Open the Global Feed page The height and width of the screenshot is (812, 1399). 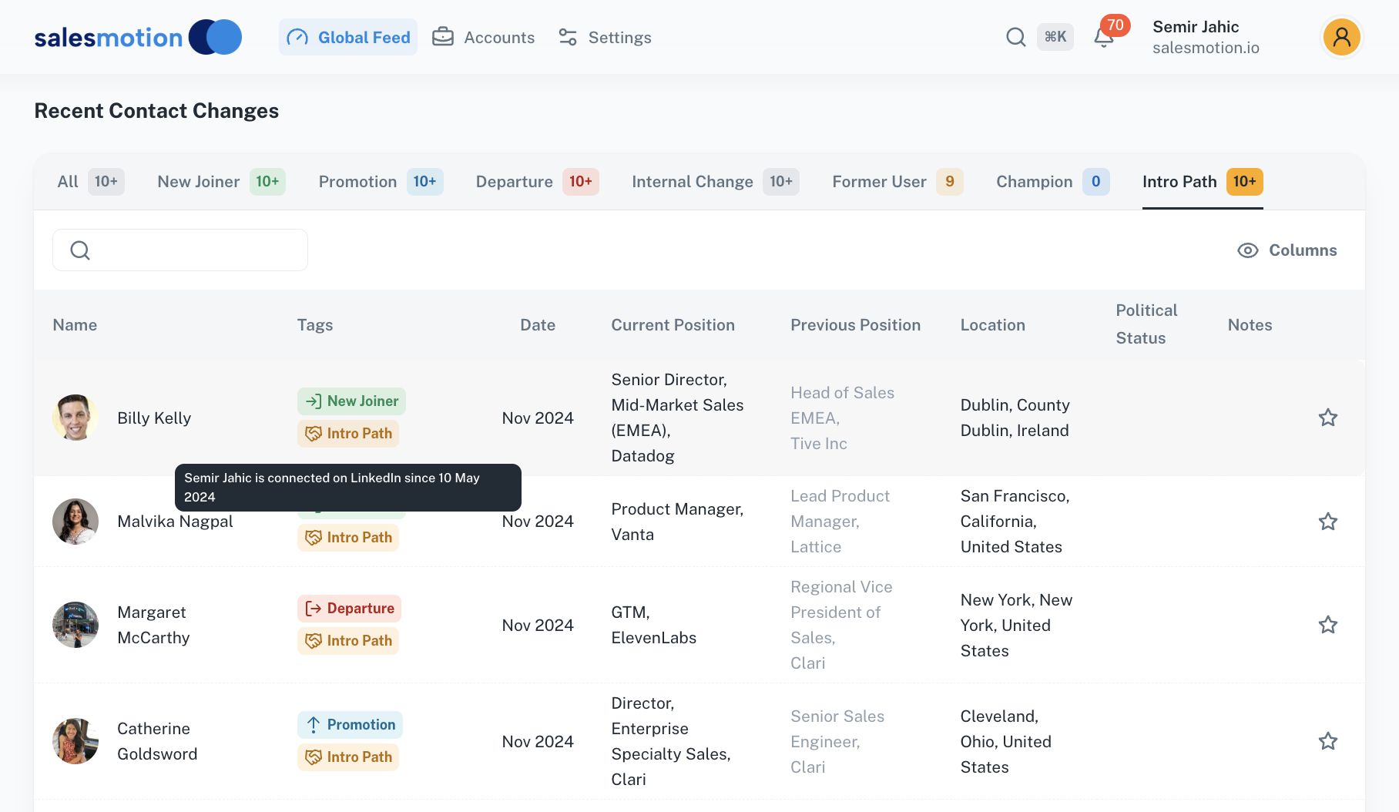point(348,37)
